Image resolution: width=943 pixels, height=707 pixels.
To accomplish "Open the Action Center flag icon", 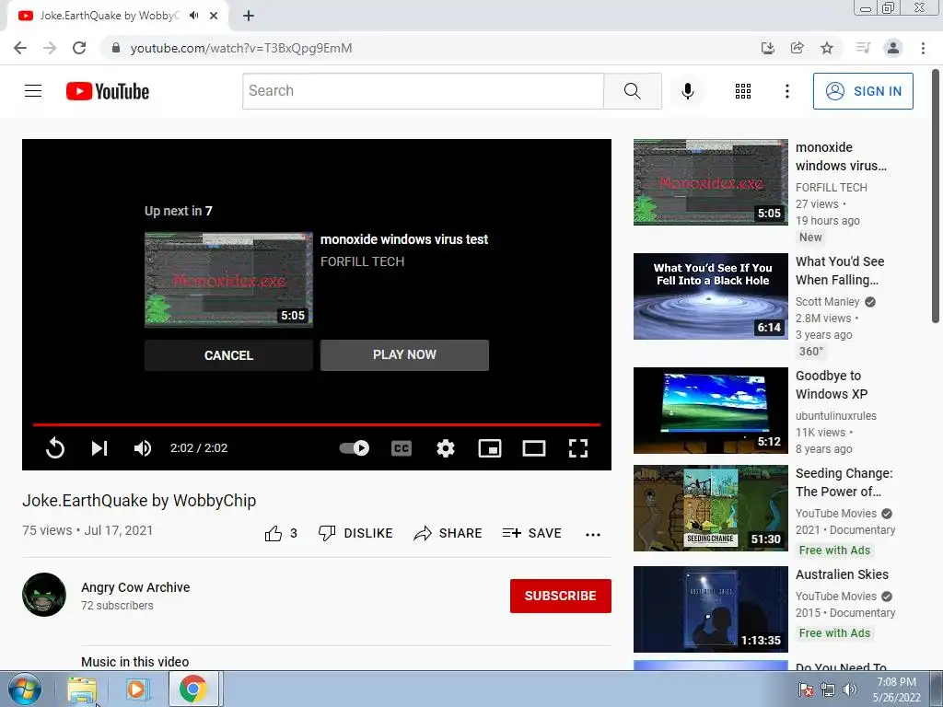I will (805, 690).
